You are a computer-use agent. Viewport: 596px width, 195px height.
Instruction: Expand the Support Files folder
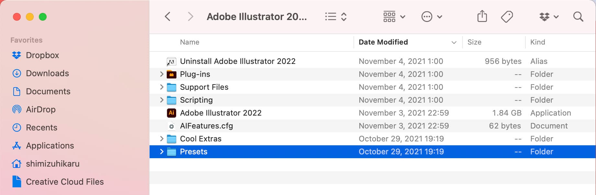tap(162, 87)
